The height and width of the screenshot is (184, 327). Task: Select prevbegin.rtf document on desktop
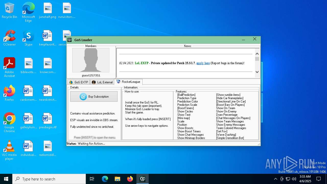click(x=48, y=121)
